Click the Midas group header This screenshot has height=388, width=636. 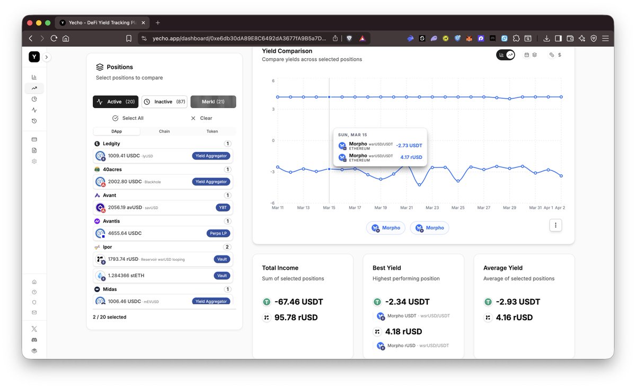tap(163, 289)
